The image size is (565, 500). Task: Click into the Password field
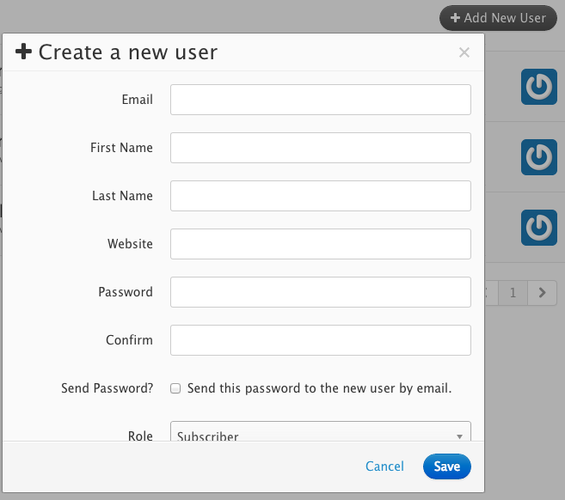pyautogui.click(x=320, y=292)
